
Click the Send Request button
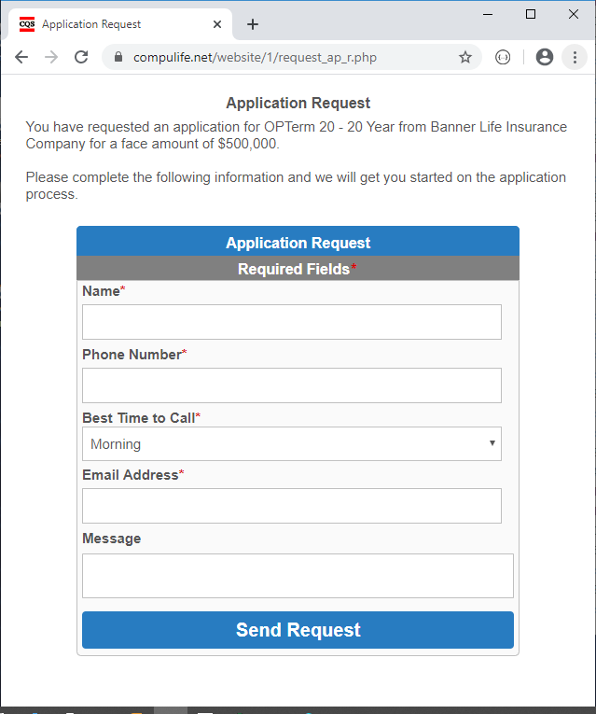298,630
